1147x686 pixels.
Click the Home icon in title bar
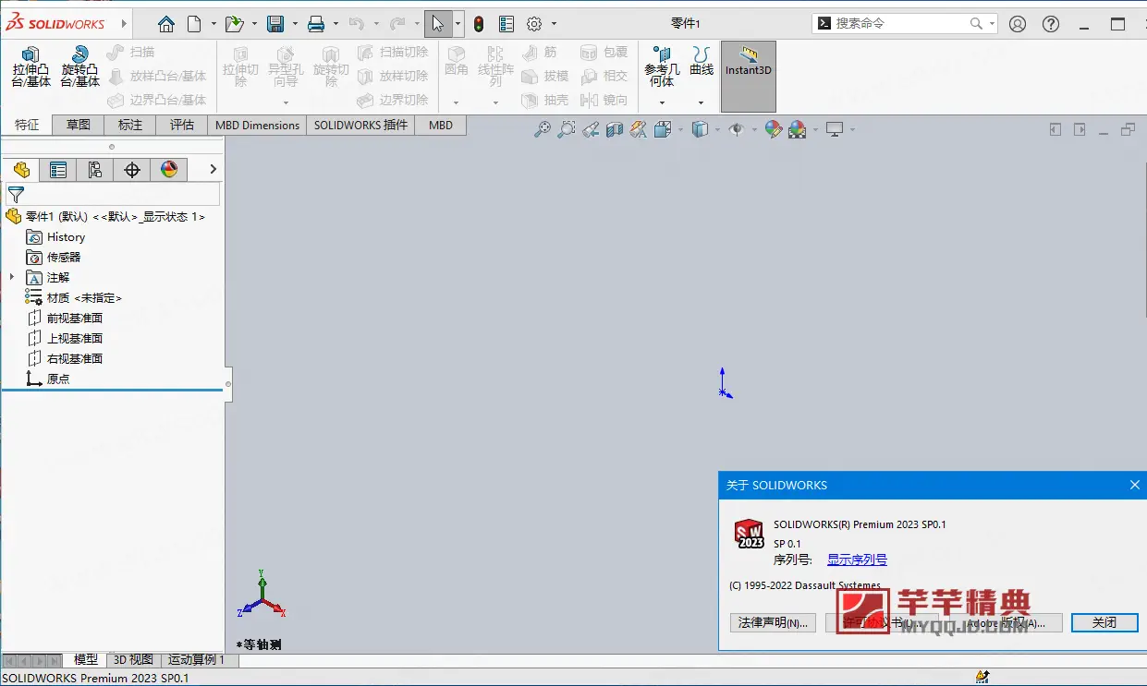click(x=165, y=24)
